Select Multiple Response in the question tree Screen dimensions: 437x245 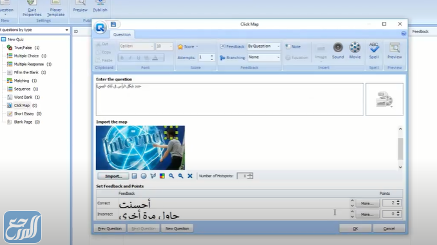pos(29,64)
